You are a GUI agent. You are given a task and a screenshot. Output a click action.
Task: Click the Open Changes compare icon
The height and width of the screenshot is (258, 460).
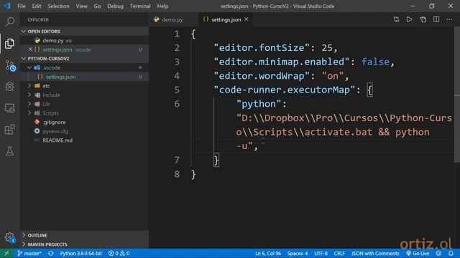click(396, 19)
